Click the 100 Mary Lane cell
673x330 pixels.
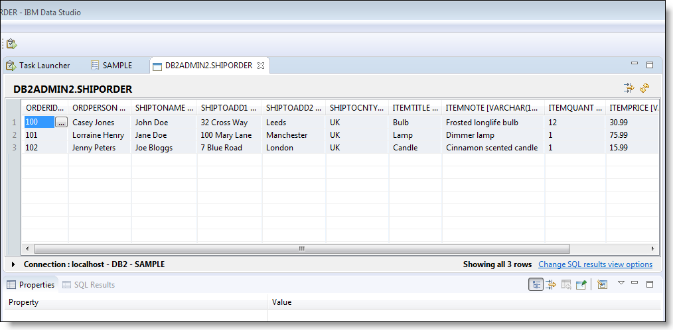(230, 135)
